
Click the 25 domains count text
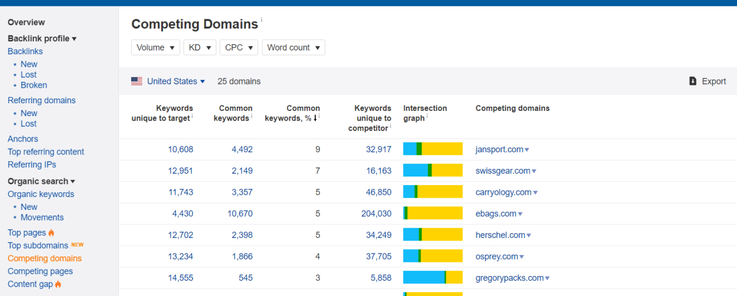(239, 81)
